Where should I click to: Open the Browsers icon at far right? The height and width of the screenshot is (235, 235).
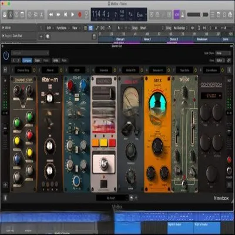pyautogui.click(x=230, y=15)
